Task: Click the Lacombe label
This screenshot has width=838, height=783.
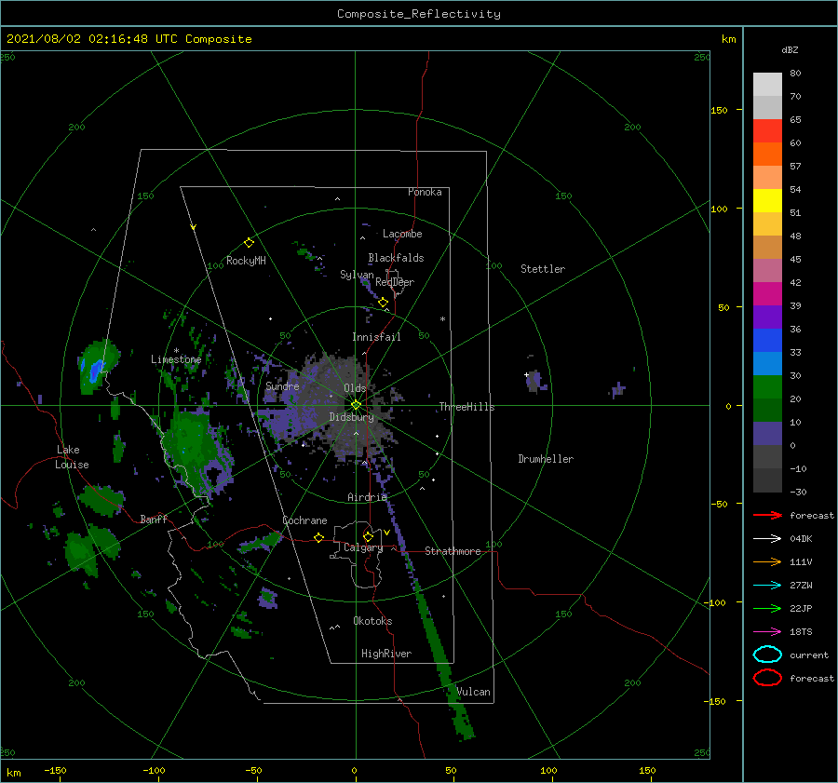Action: click(402, 234)
